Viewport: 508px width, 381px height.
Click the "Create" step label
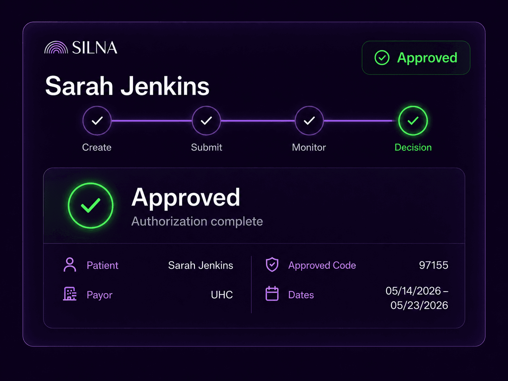tap(97, 147)
